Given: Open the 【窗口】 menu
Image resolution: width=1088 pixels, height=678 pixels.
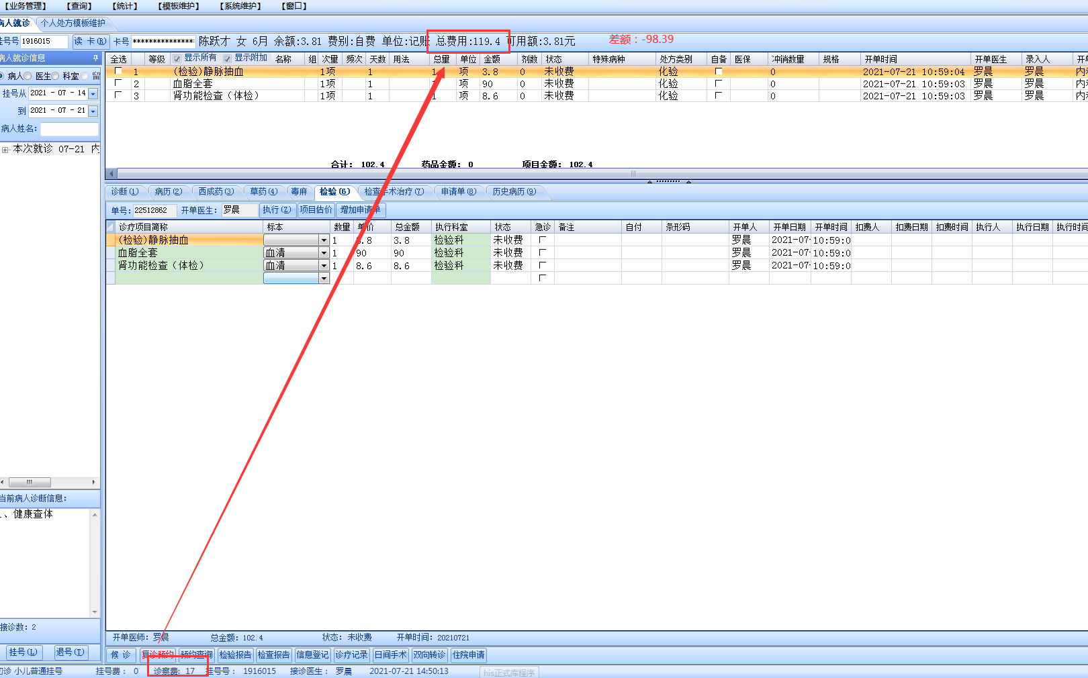Looking at the screenshot, I should click(x=294, y=6).
